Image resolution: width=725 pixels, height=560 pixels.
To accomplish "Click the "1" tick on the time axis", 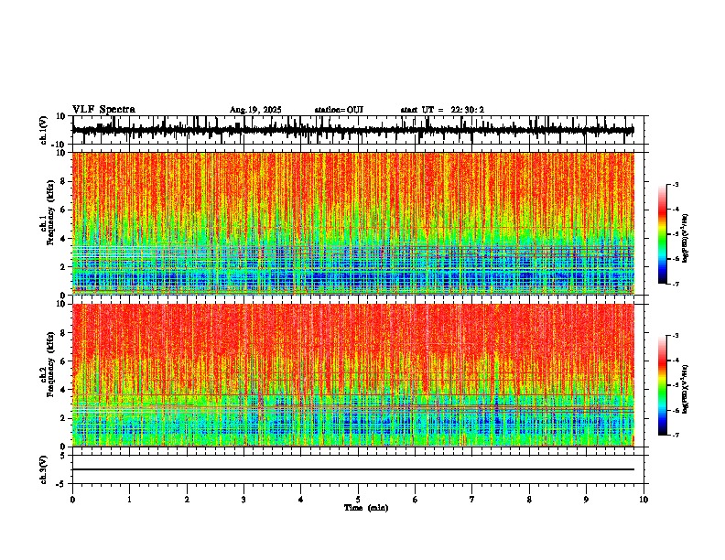I will [129, 500].
